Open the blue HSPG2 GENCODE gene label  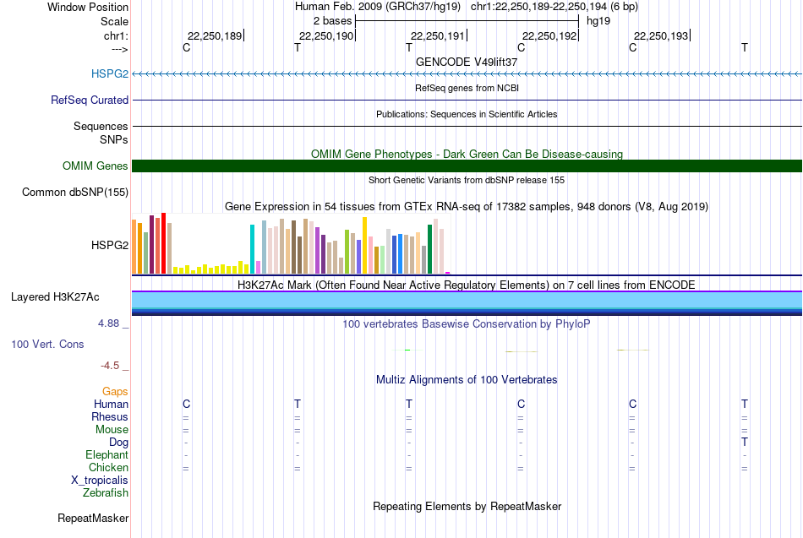pos(110,73)
